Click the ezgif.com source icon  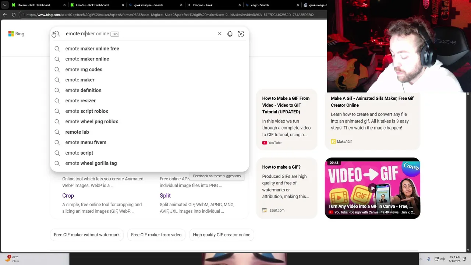click(x=265, y=210)
